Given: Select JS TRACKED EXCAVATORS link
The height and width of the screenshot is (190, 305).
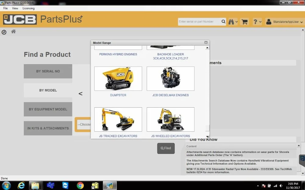Looking at the screenshot, I should coord(118,136).
